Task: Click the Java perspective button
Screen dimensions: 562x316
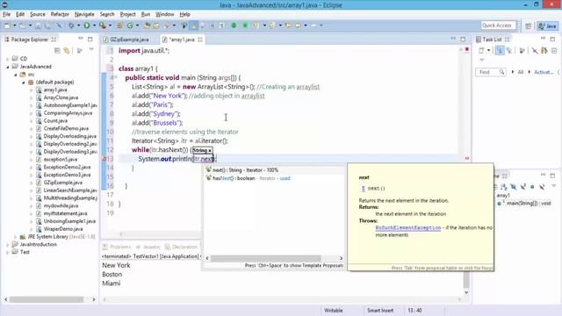Action: tap(547, 25)
